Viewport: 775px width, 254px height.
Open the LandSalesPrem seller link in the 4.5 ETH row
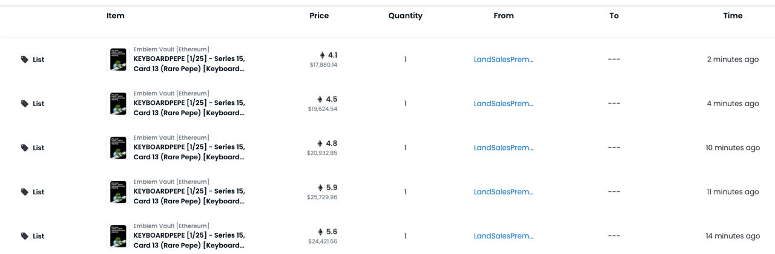(x=504, y=103)
